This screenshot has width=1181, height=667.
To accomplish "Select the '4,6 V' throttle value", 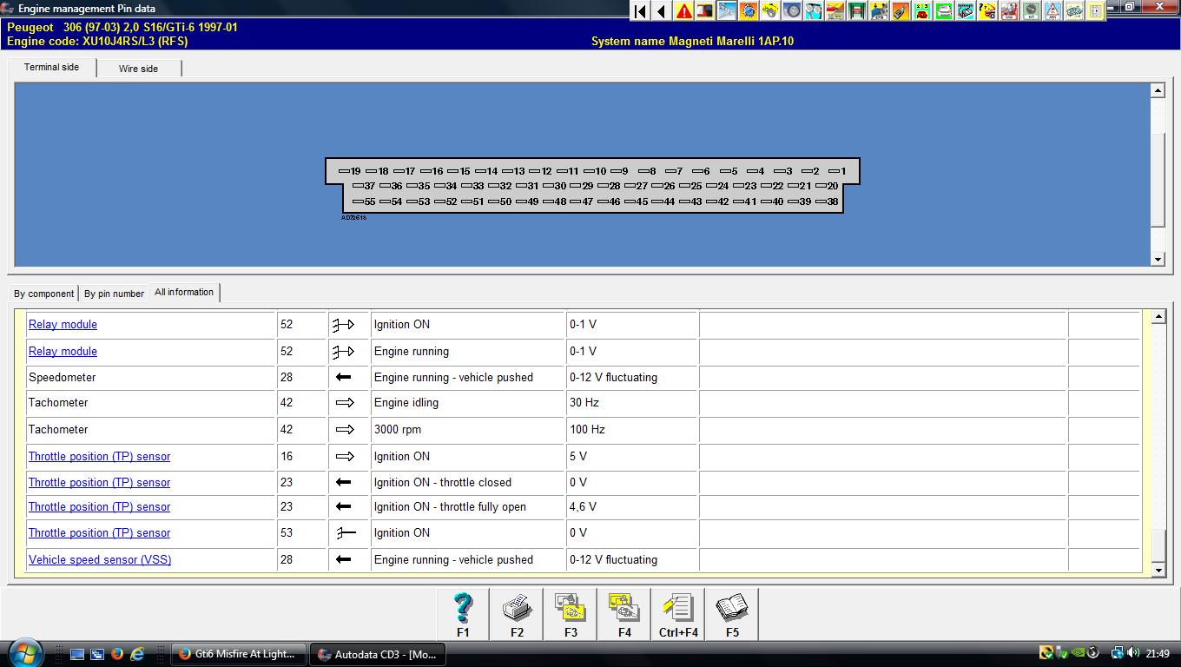I will [x=583, y=506].
